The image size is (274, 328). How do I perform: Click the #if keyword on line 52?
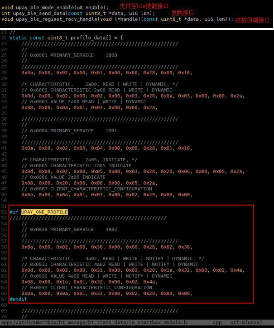(x=14, y=212)
